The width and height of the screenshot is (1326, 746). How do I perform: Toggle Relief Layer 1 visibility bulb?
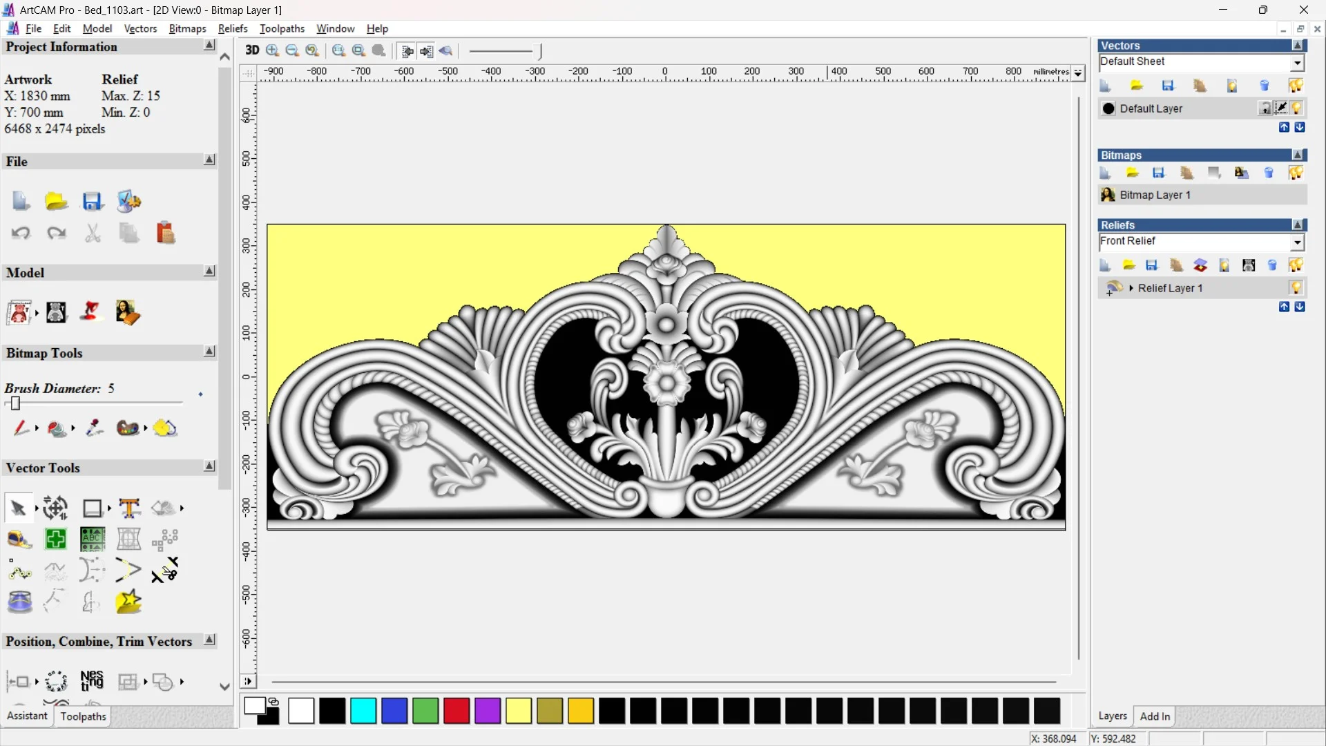pos(1296,288)
